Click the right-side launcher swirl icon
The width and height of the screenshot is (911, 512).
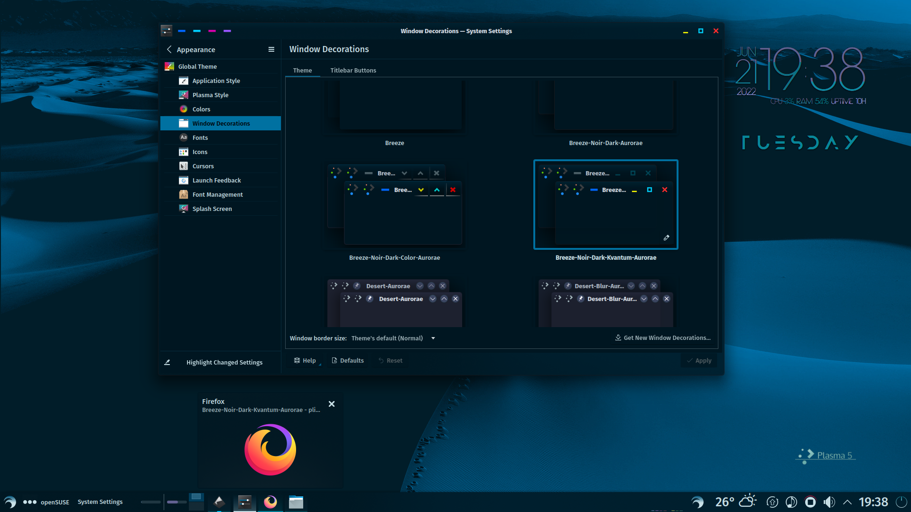(x=697, y=502)
